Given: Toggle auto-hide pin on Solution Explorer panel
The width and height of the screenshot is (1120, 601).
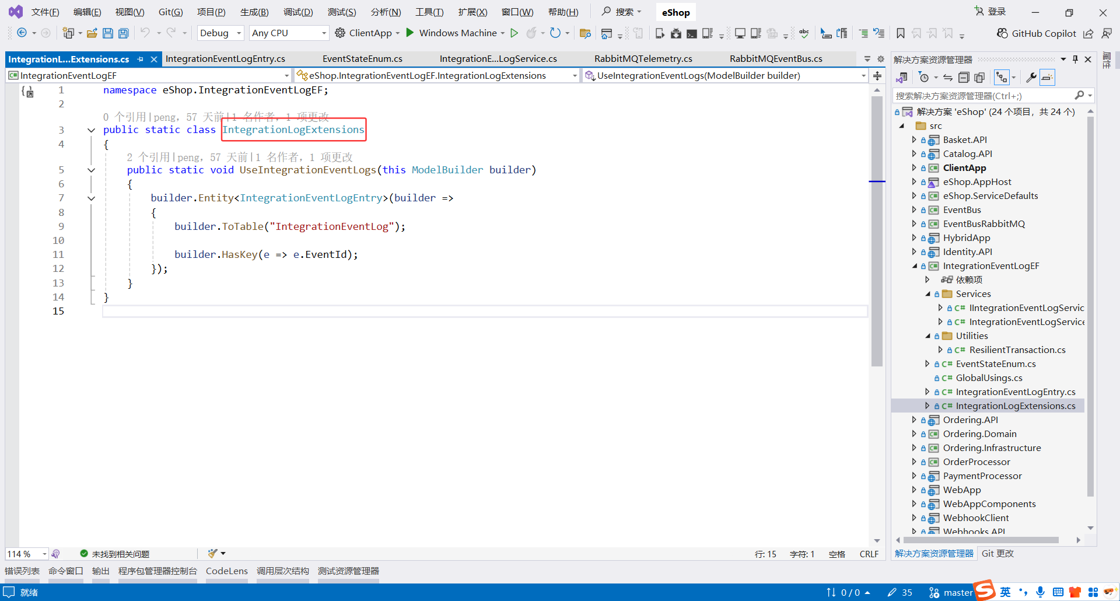Looking at the screenshot, I should click(x=1075, y=60).
